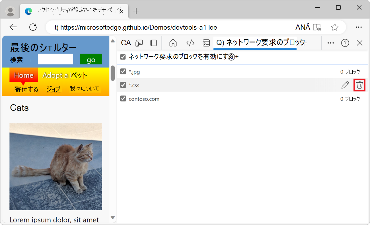The width and height of the screenshot is (370, 225).
Task: Toggle the device emulation icon
Action: [139, 43]
